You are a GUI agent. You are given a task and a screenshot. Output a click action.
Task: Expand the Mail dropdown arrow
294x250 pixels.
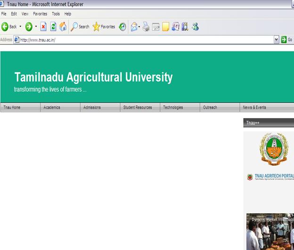point(139,27)
